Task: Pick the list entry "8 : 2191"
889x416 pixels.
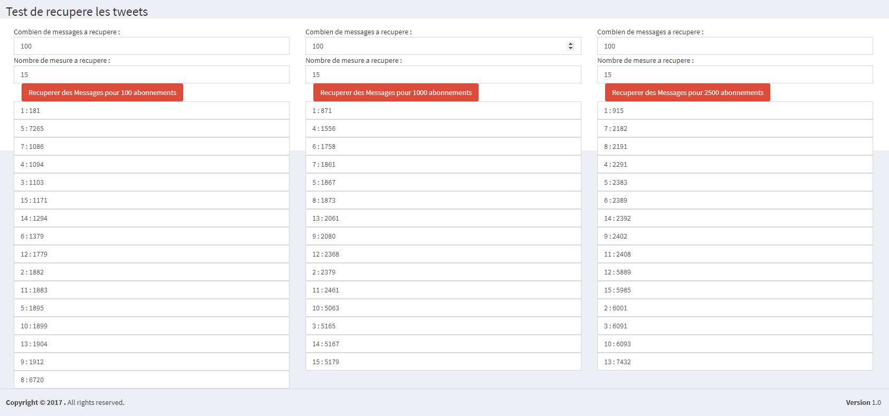Action: 735,146
